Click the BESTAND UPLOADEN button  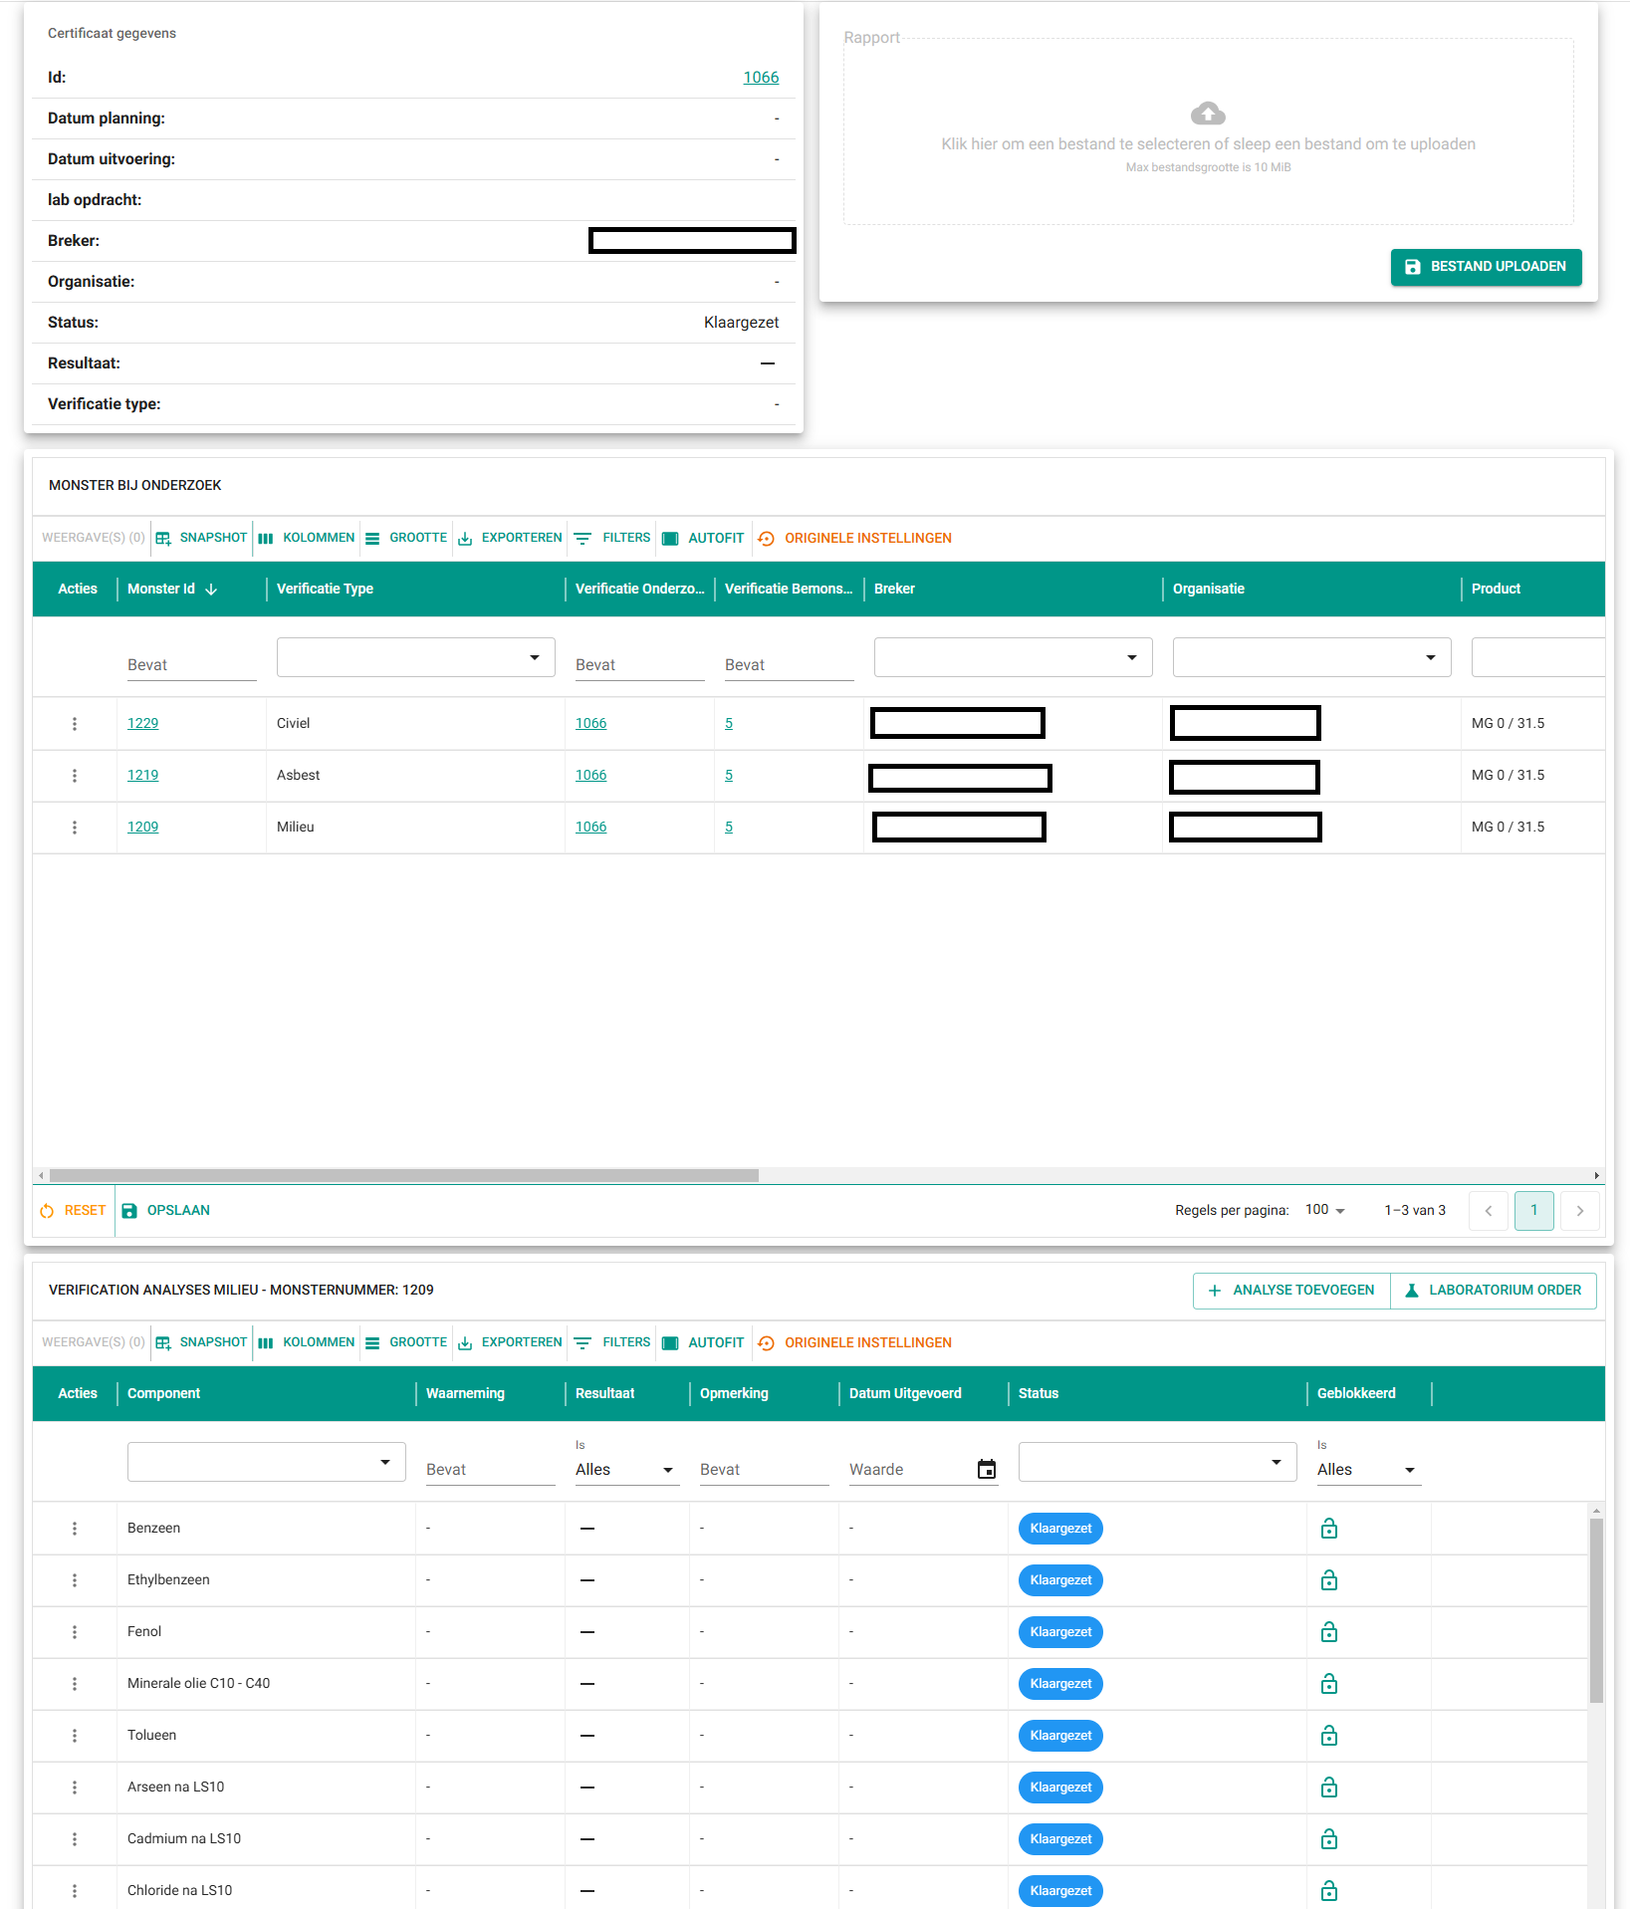coord(1486,267)
